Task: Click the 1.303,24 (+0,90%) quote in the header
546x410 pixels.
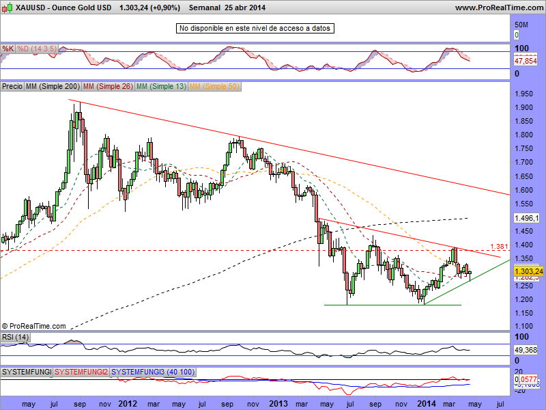Action: (149, 8)
